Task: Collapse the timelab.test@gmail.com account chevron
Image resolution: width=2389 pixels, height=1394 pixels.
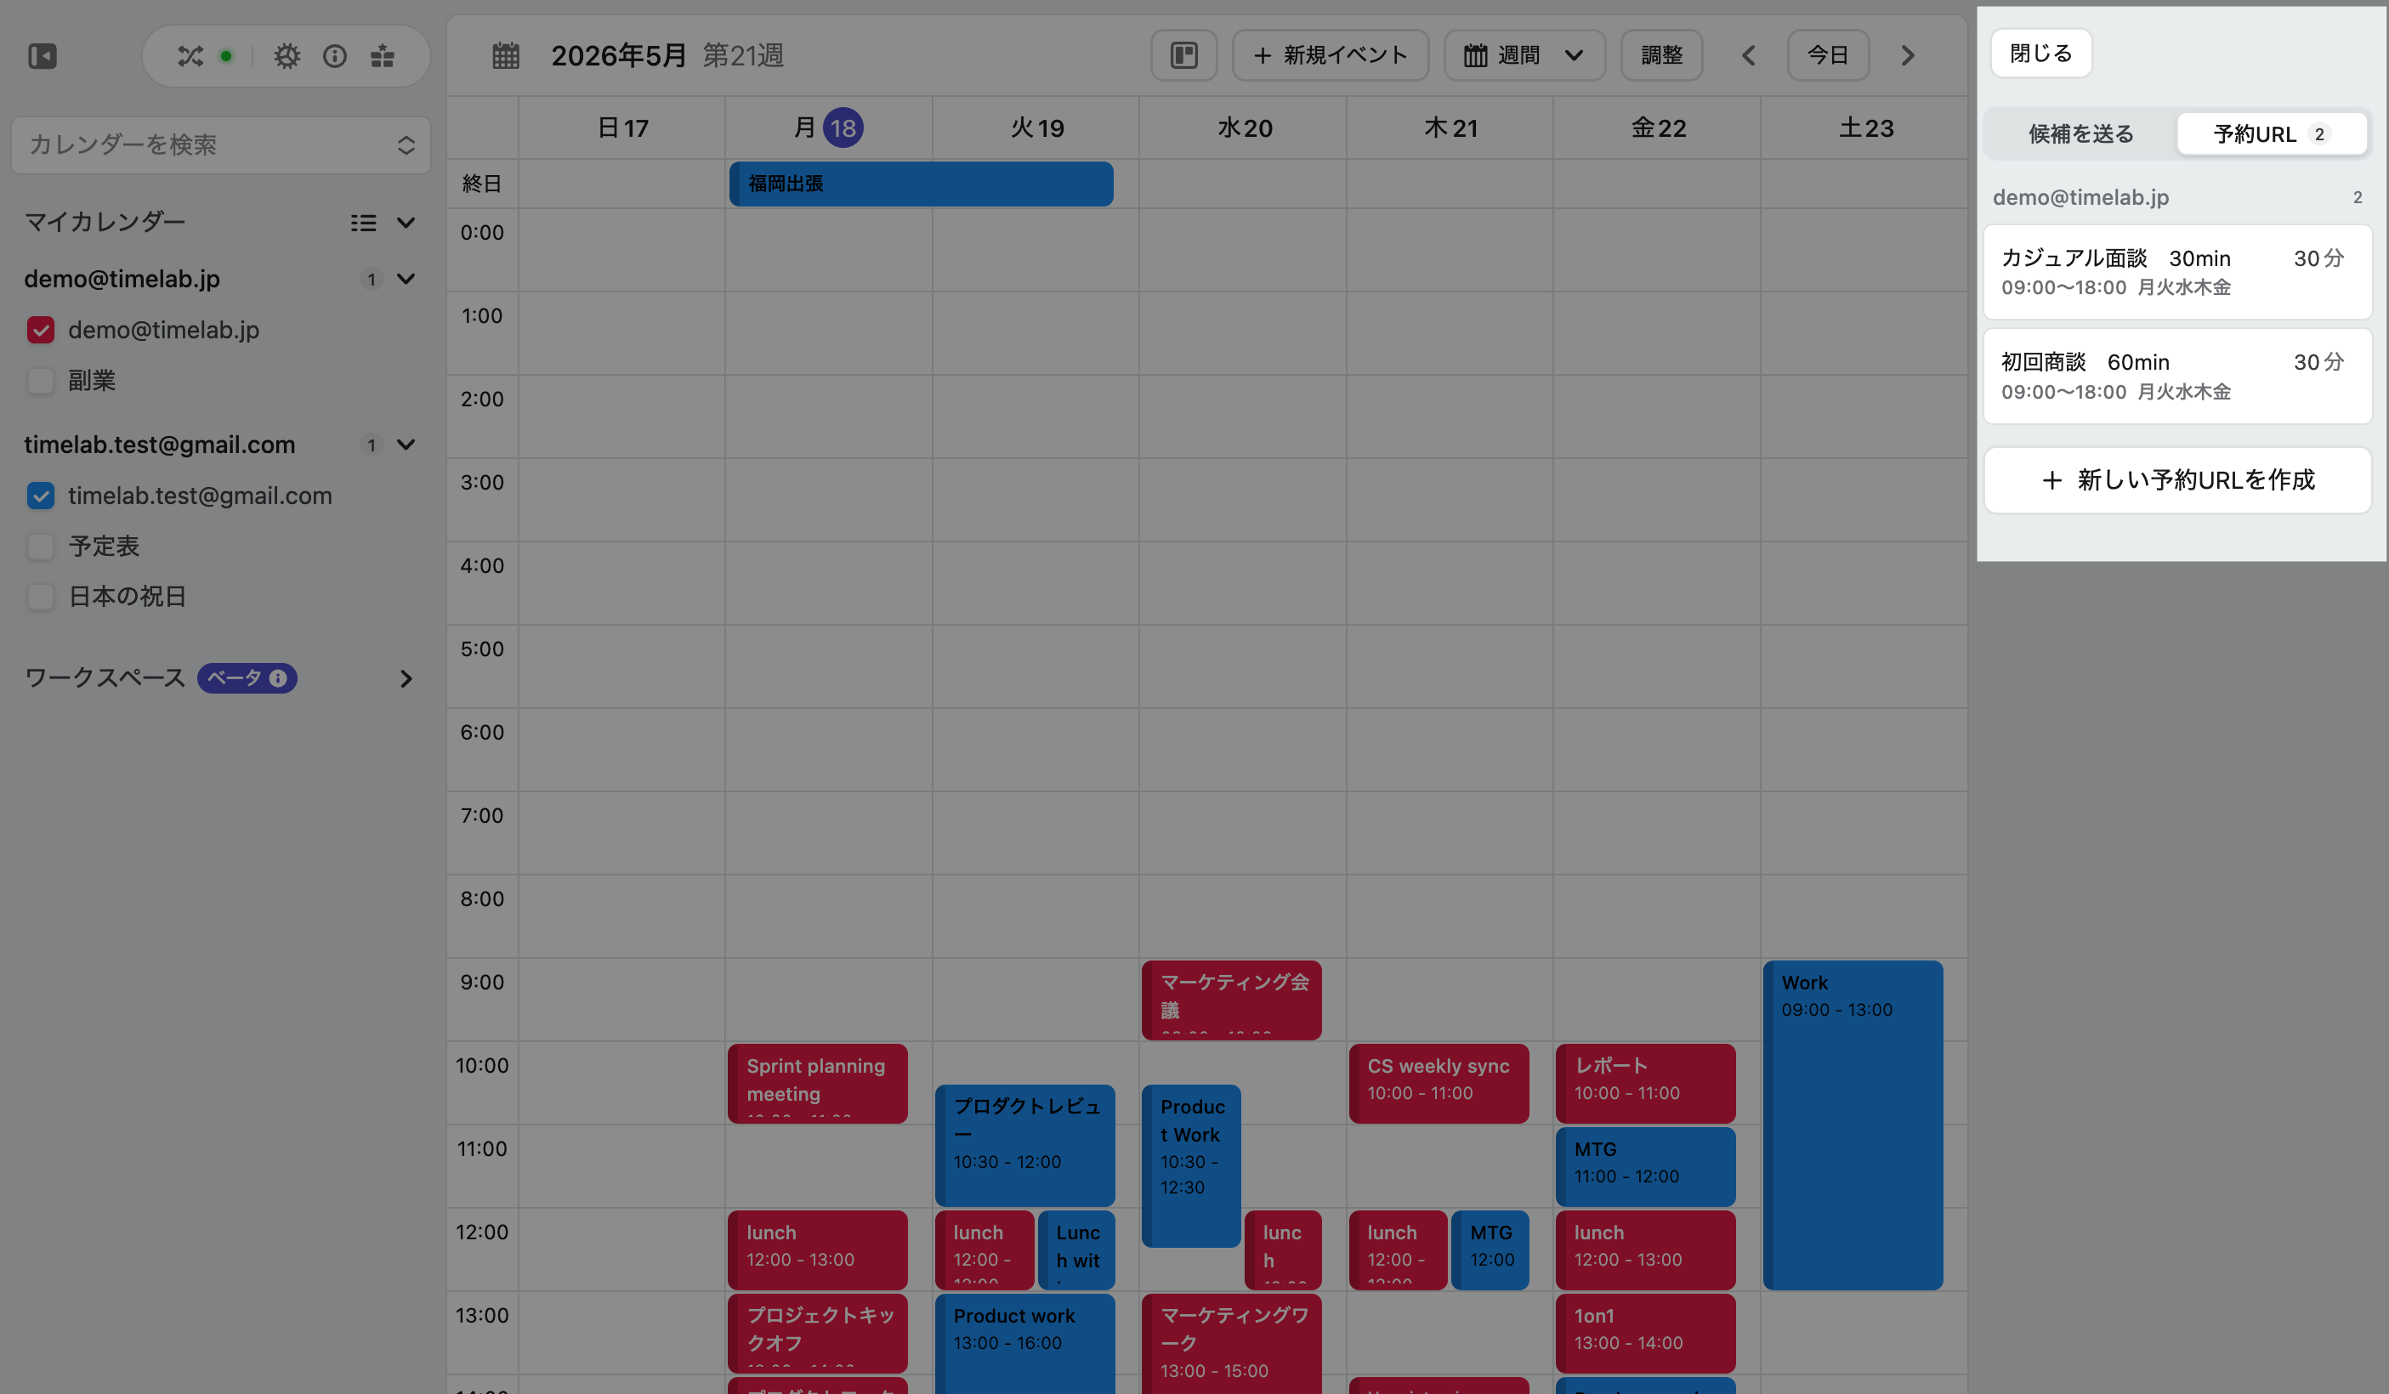Action: [x=406, y=445]
